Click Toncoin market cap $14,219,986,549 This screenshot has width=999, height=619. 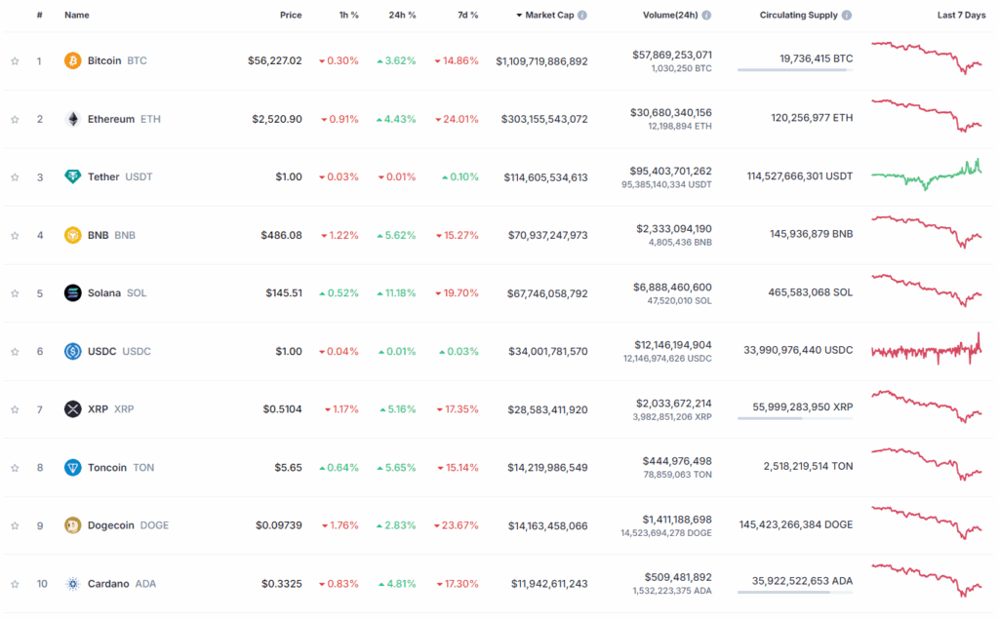tap(547, 468)
